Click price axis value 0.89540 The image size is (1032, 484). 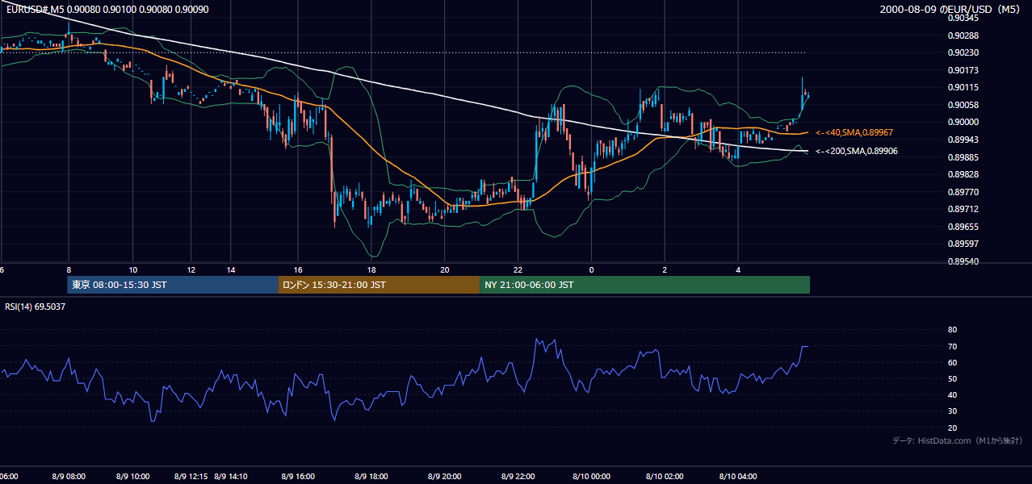point(963,261)
